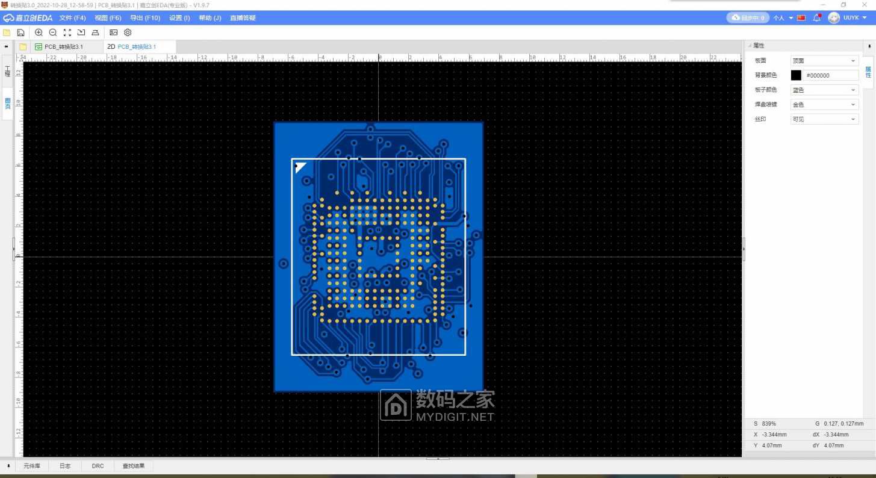Toggle 丝印 visibility dropdown set to 可见
The height and width of the screenshot is (478, 876).
pos(824,119)
